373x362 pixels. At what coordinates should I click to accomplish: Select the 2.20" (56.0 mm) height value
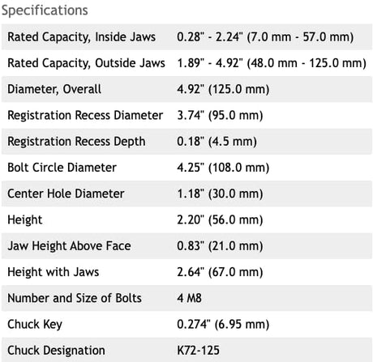tap(220, 220)
